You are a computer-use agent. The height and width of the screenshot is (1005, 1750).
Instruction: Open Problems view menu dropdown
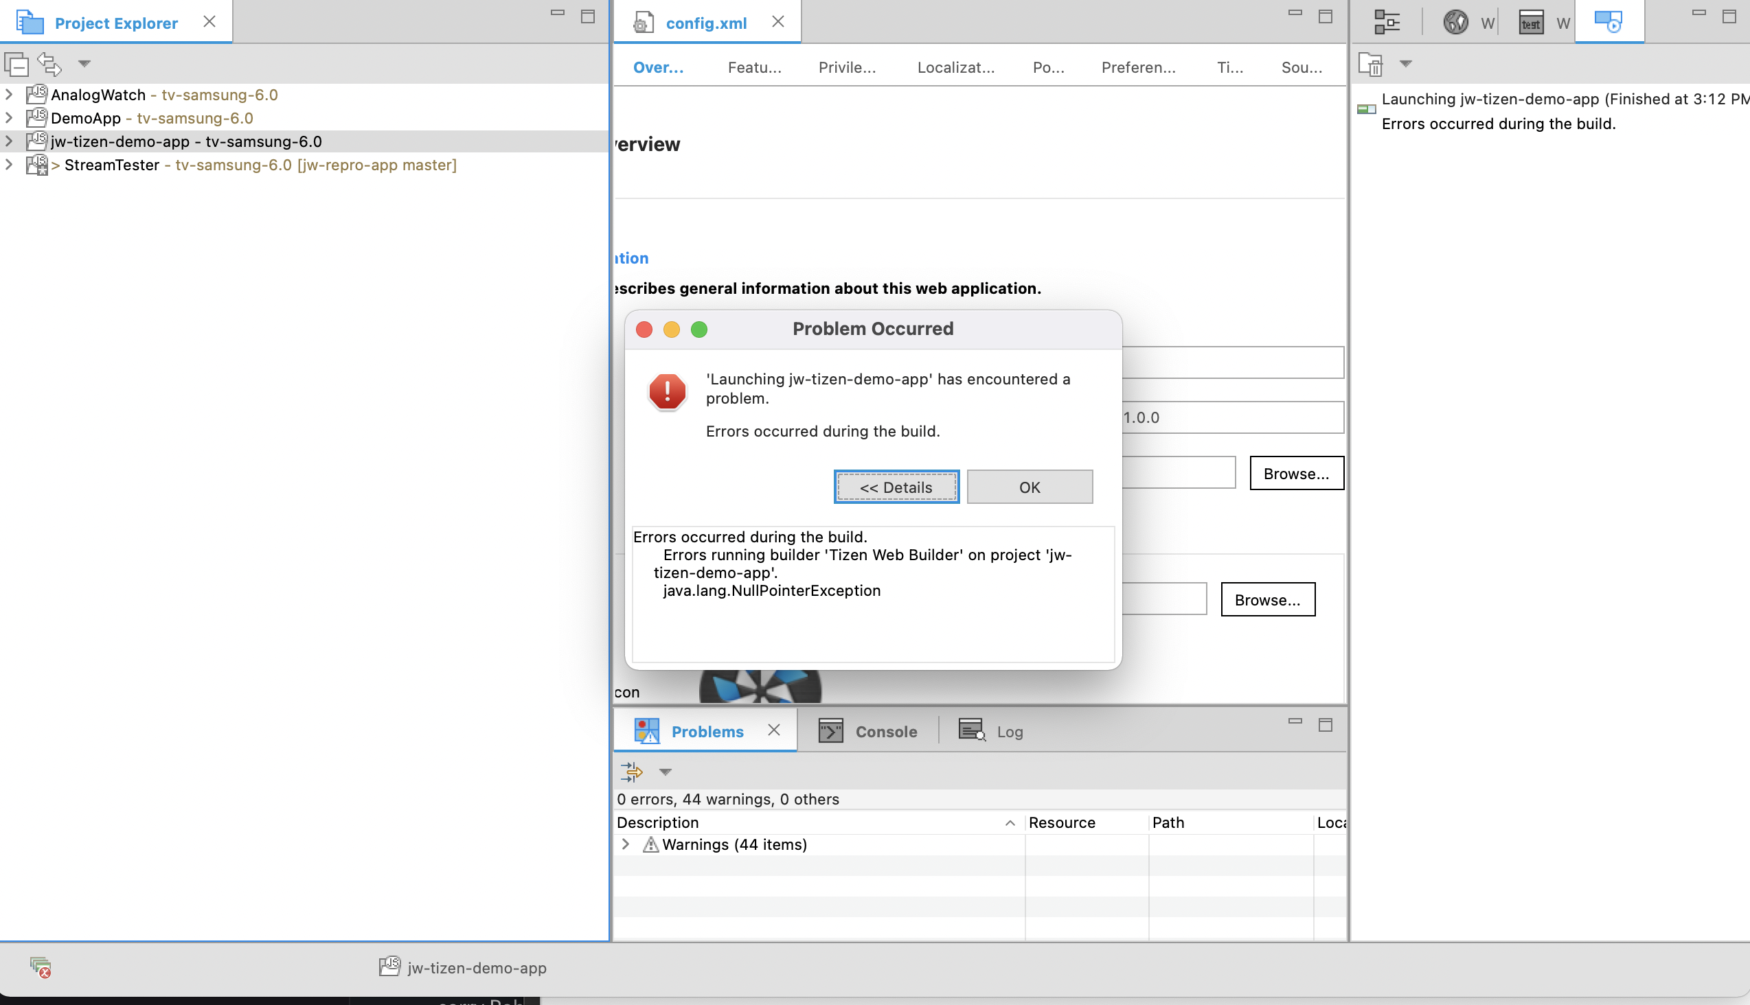point(665,772)
